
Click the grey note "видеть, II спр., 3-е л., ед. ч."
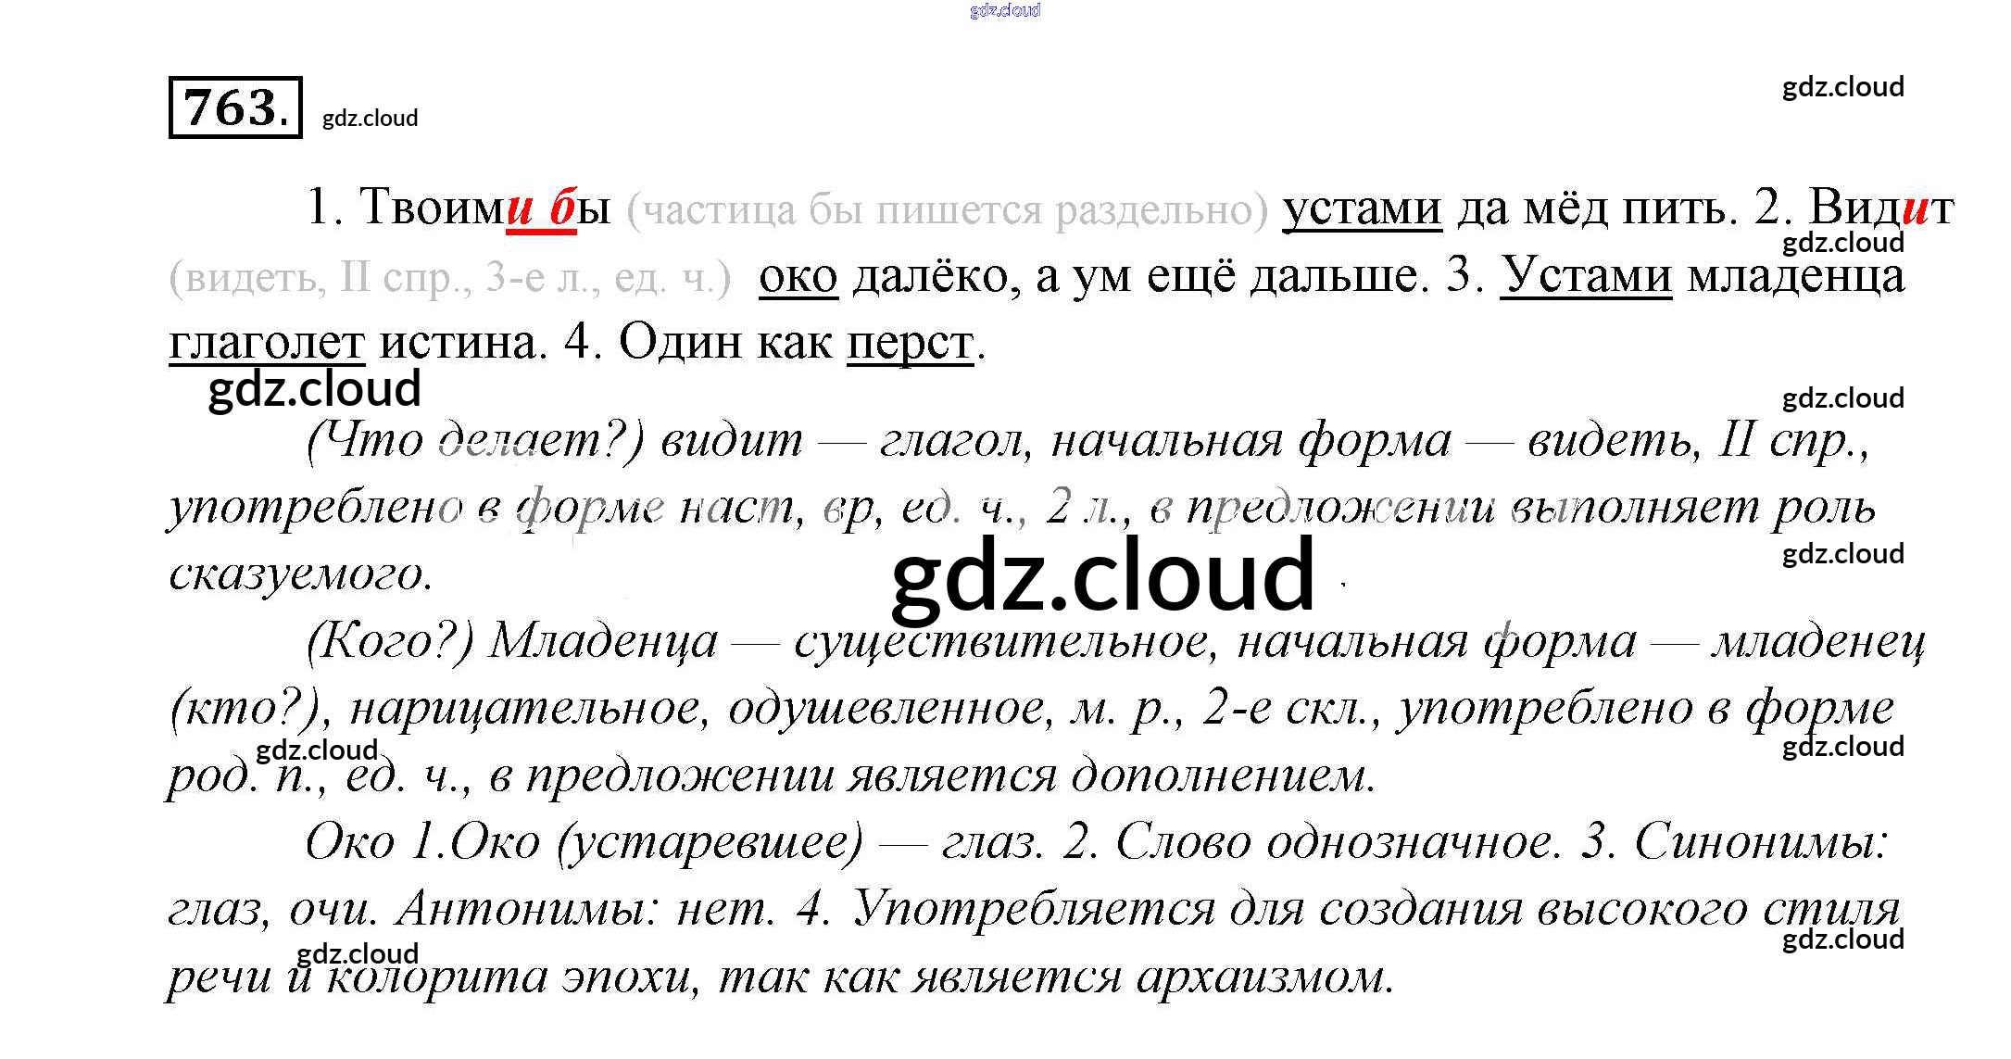click(450, 277)
